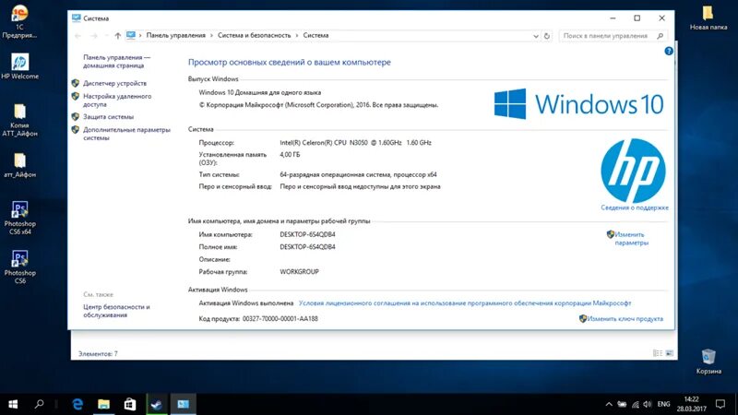Open Microsoft Store from taskbar
This screenshot has height=415, width=738.
[x=130, y=404]
